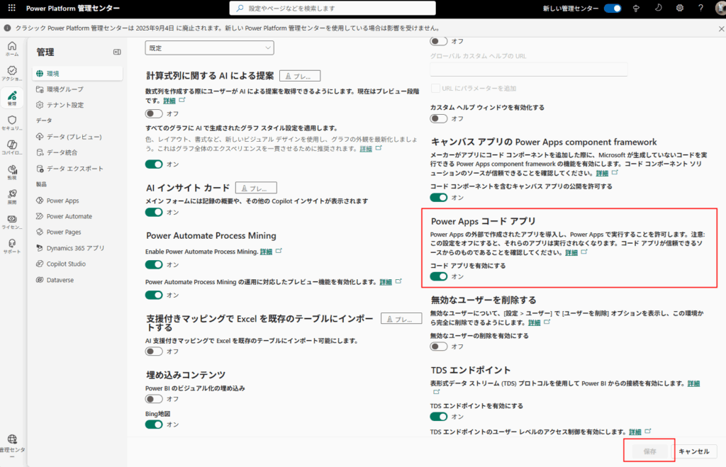Toggle Process Mining preview features switch
The image size is (726, 467).
click(x=154, y=295)
